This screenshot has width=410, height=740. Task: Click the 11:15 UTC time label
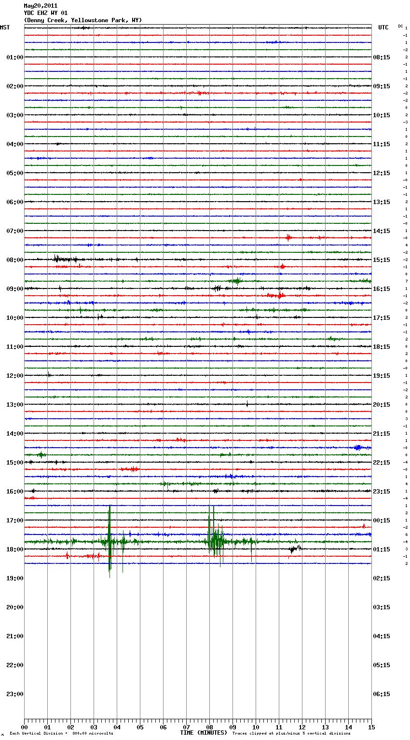point(382,144)
